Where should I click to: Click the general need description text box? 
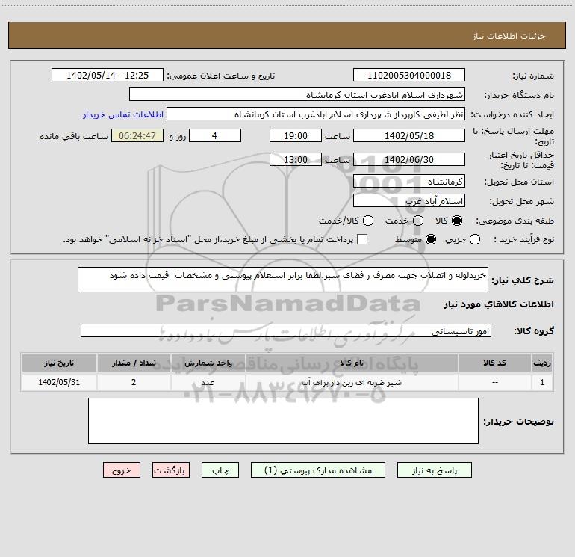point(283,280)
